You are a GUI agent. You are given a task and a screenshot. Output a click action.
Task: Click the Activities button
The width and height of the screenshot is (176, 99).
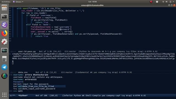[6, 2]
